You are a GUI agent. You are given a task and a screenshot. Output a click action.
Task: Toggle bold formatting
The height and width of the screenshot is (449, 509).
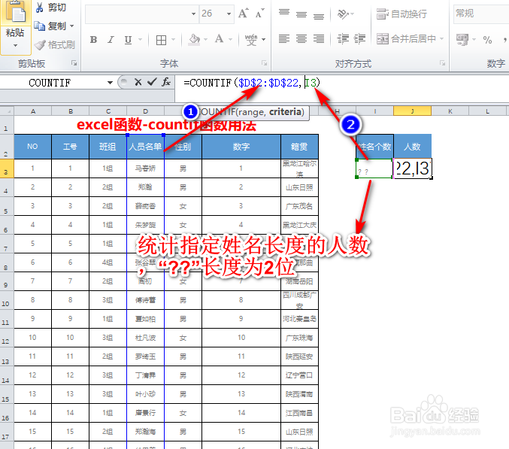(93, 40)
